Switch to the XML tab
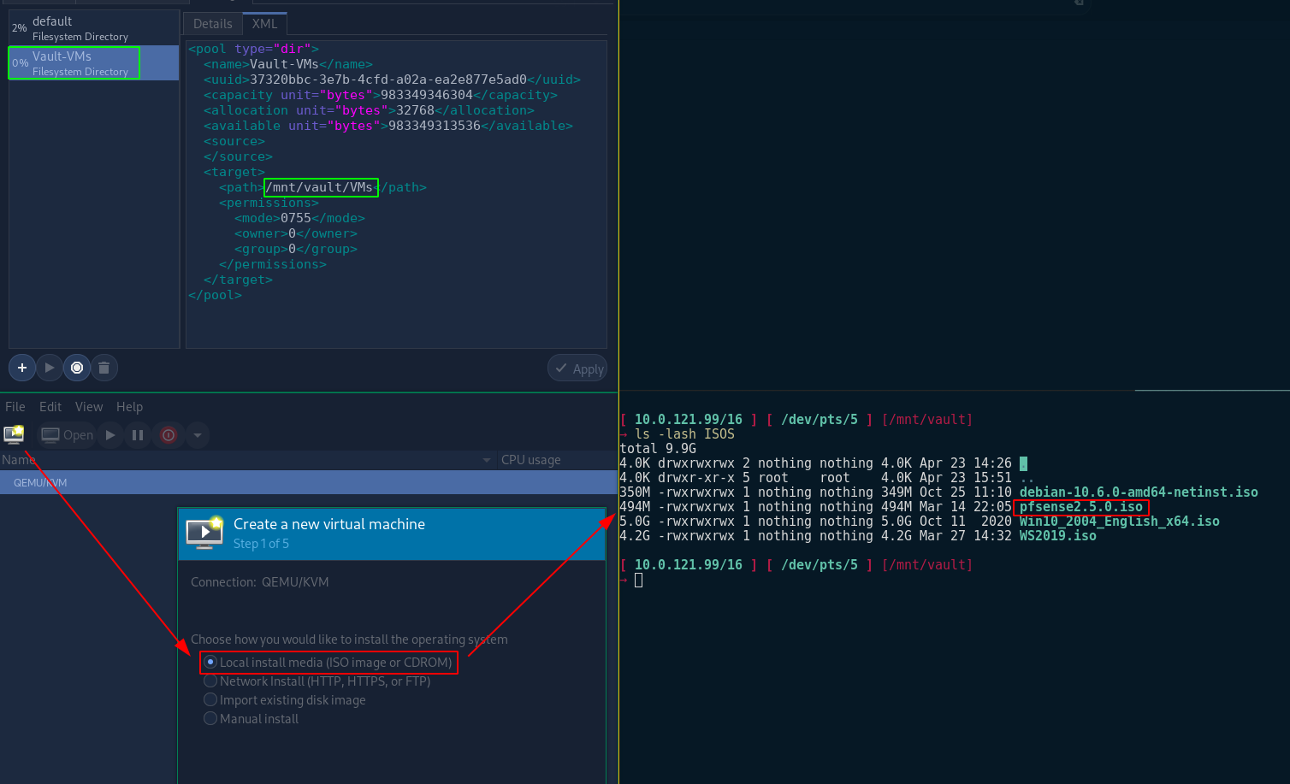Image resolution: width=1290 pixels, height=784 pixels. click(x=264, y=24)
